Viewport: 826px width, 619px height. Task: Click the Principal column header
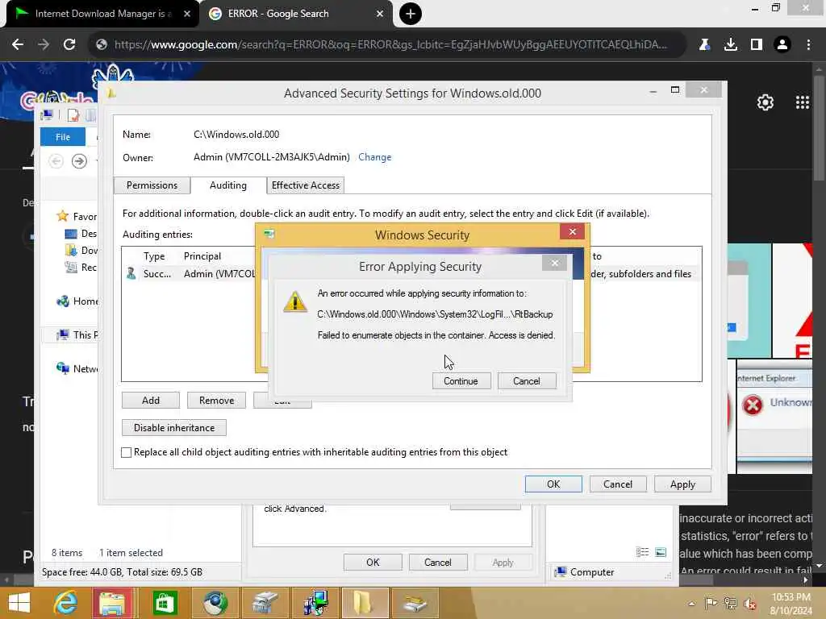tap(202, 256)
